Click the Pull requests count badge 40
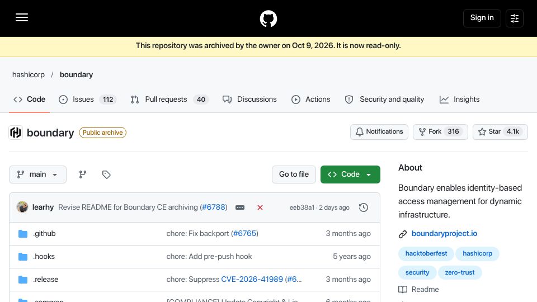Image resolution: width=537 pixels, height=302 pixels. point(201,100)
